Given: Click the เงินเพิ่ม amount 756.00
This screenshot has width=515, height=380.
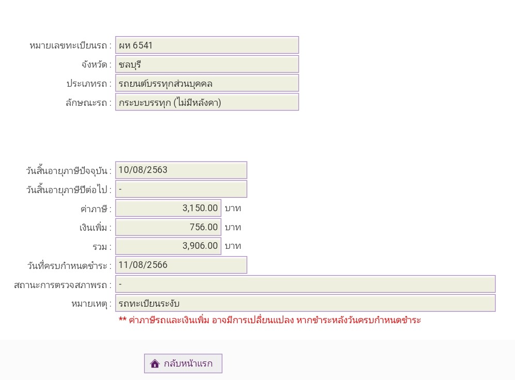Looking at the screenshot, I should coord(168,227).
